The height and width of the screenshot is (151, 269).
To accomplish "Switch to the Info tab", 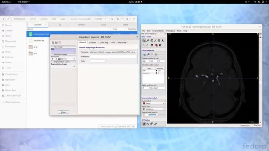I will [x=113, y=42].
